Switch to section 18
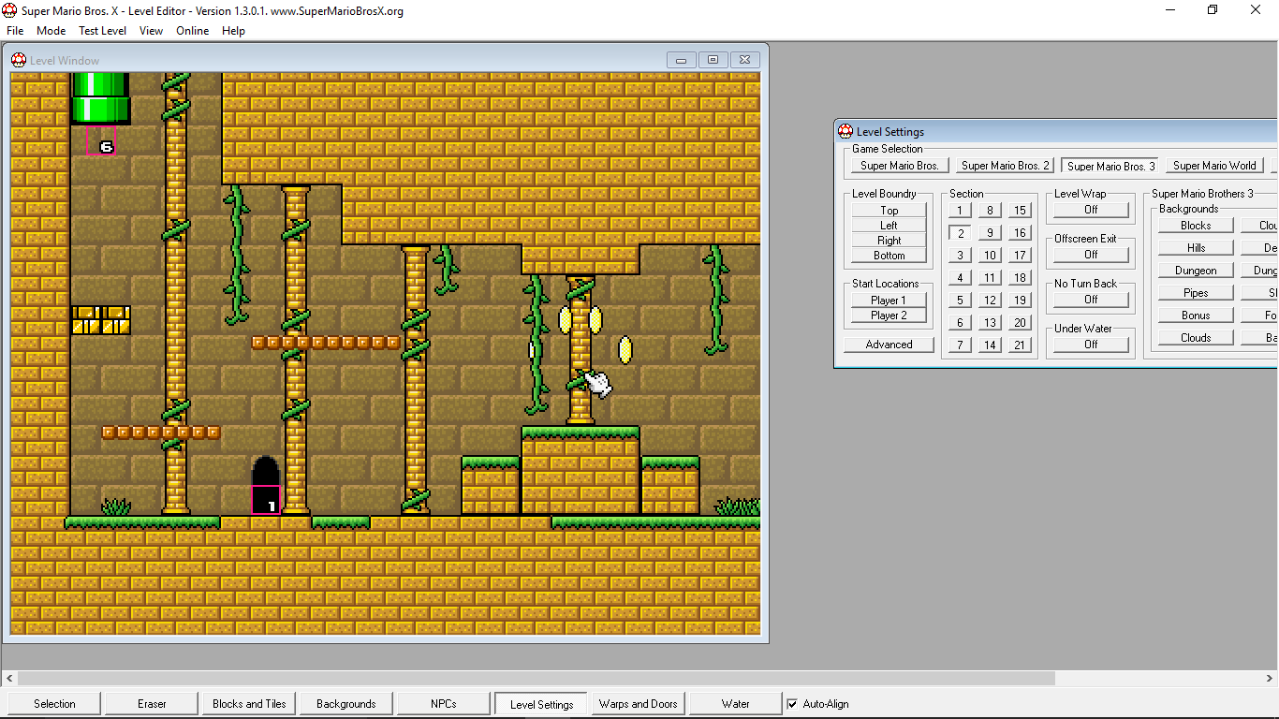Viewport: 1279px width, 719px height. [1020, 278]
